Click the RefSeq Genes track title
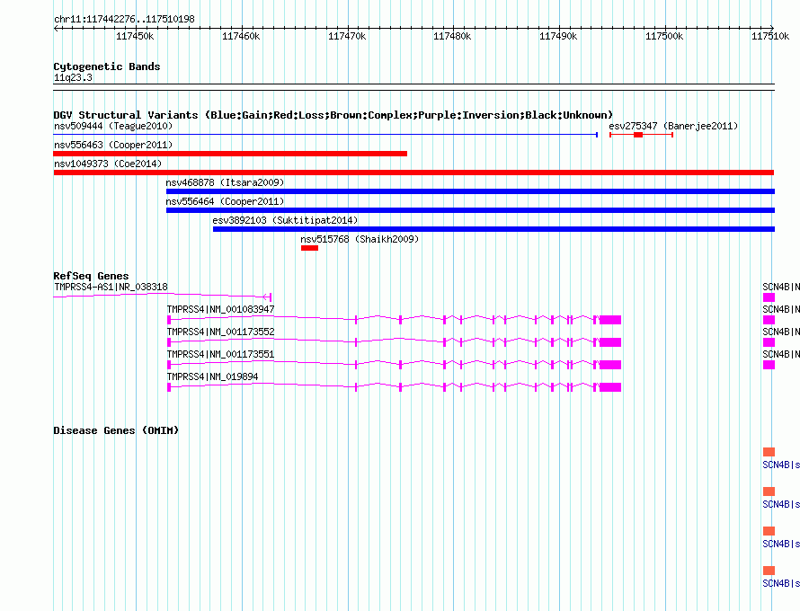This screenshot has width=800, height=611. pyautogui.click(x=91, y=276)
